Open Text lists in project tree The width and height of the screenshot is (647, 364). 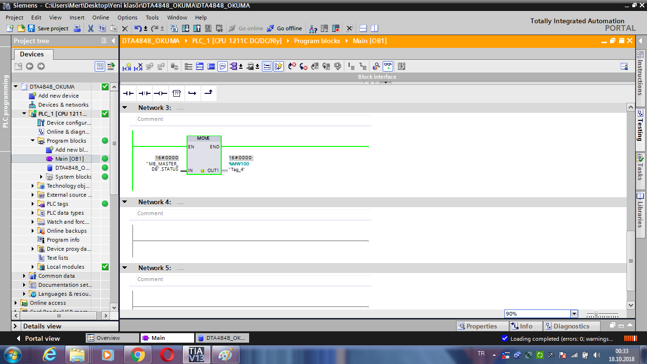coord(57,258)
